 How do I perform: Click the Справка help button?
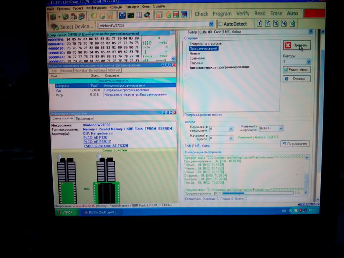[x=296, y=79]
